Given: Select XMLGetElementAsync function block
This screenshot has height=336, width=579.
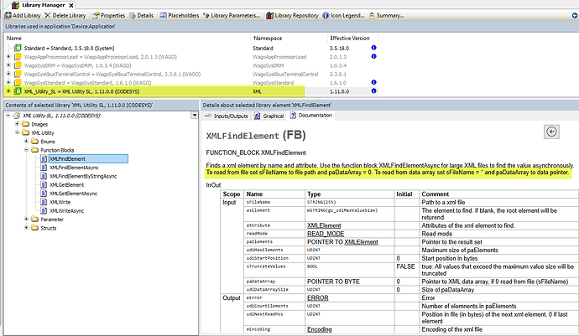Looking at the screenshot, I should [x=74, y=194].
